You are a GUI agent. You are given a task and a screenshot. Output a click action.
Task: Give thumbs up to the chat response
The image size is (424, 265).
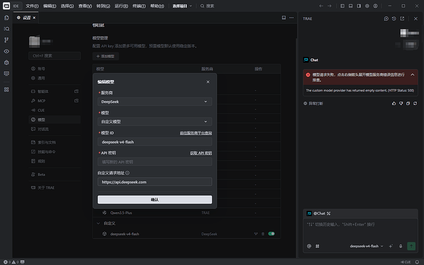tap(394, 103)
